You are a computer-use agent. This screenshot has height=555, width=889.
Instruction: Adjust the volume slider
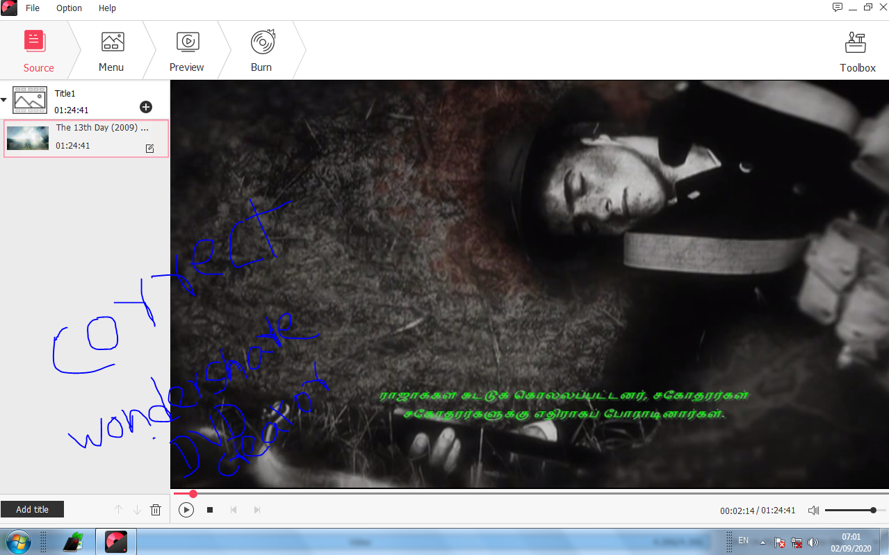(x=855, y=511)
